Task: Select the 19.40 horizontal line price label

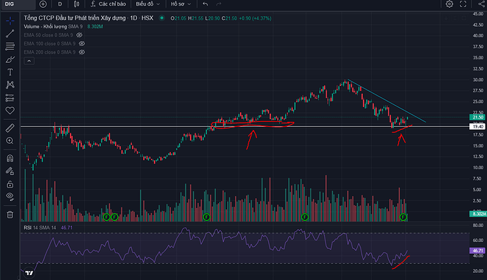Action: (x=478, y=126)
